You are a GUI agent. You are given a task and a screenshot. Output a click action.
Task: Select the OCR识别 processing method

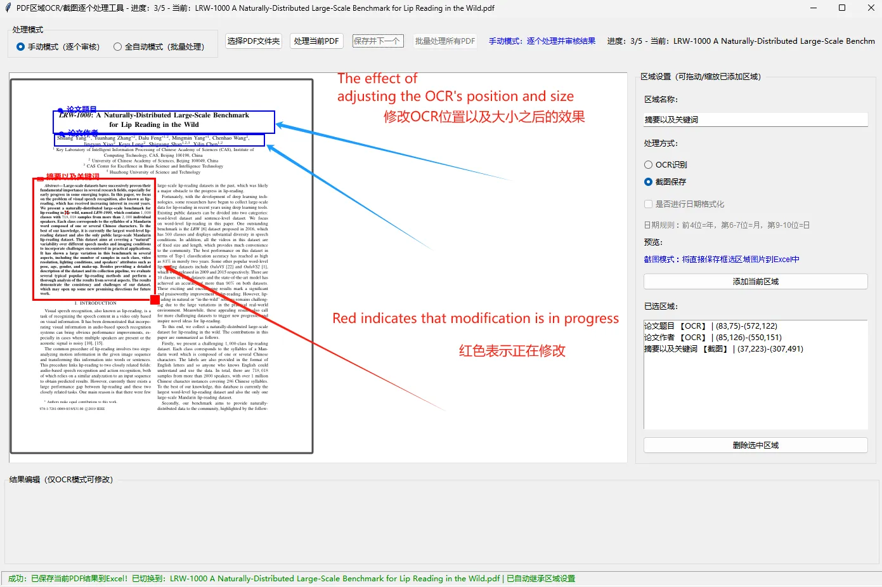(648, 164)
